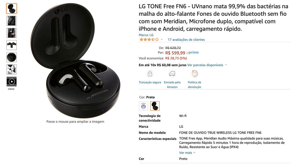Choose the black (Preto) color swatch
The image size is (293, 166).
pos(155,106)
